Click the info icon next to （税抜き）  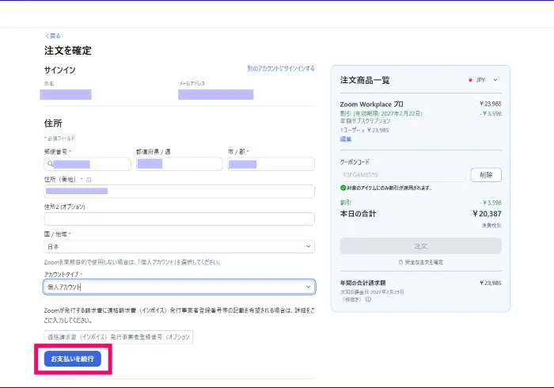[x=368, y=299]
